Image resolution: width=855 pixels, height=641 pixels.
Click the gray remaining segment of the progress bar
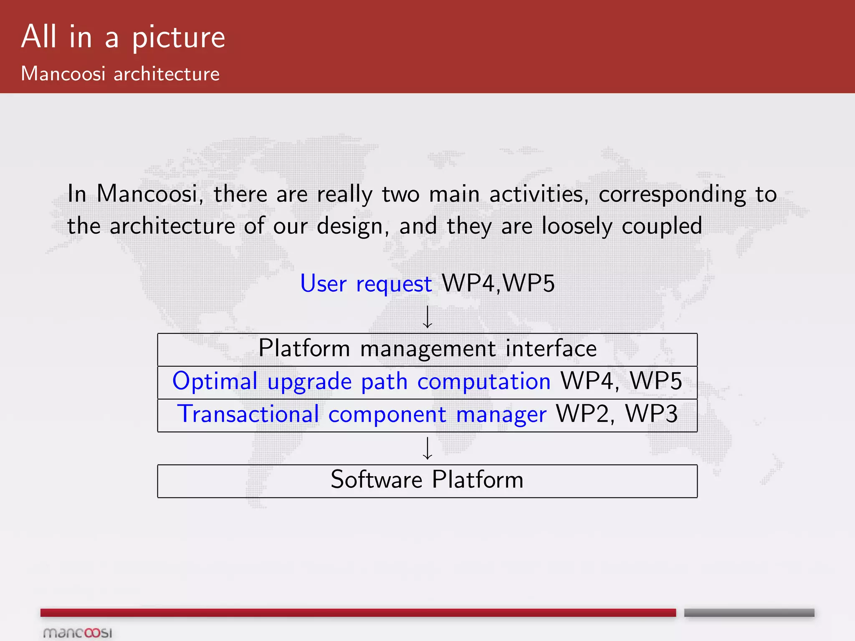click(749, 613)
